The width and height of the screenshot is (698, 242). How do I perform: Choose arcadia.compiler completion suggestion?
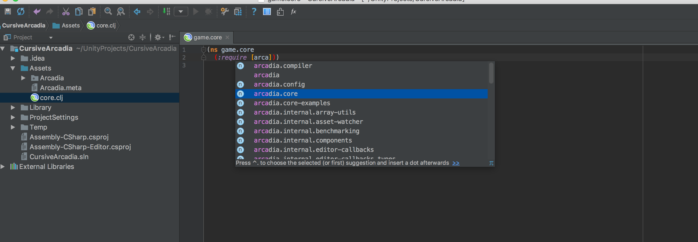tap(361, 66)
